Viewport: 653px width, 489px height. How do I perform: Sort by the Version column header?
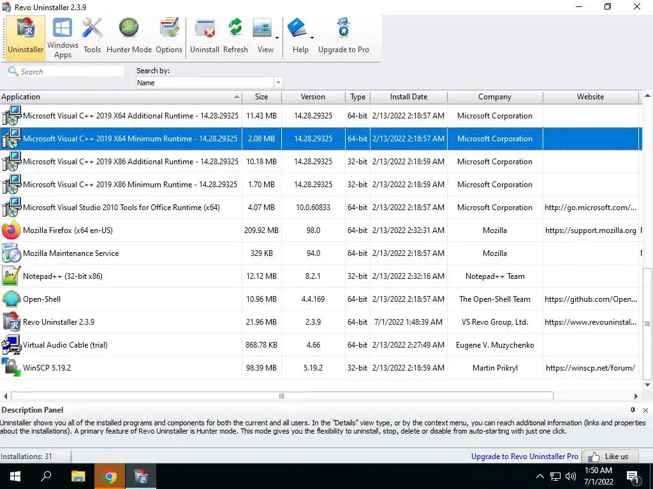(x=313, y=97)
